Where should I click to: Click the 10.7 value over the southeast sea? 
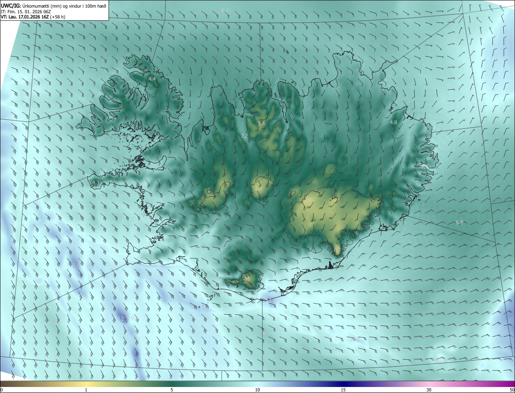[354, 340]
